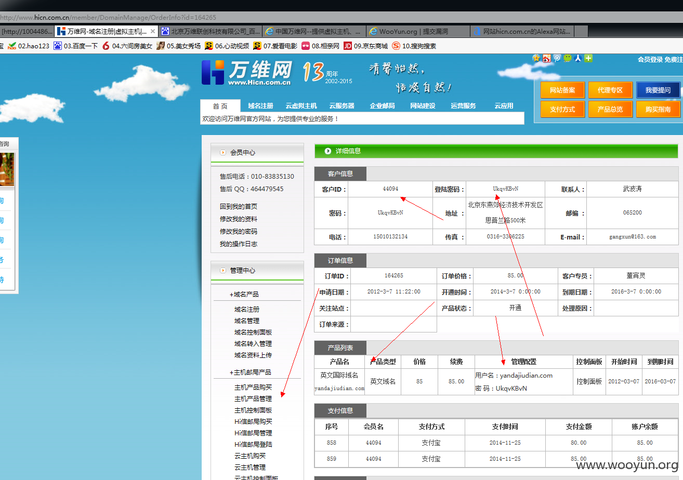The width and height of the screenshot is (683, 480).
Task: Click the 产品总览 orange button
Action: [610, 109]
